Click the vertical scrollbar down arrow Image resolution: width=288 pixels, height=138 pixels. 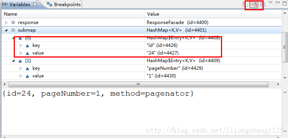pos(285,78)
